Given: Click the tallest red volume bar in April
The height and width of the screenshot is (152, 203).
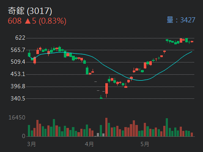Looking at the screenshot, I should pyautogui.click(x=106, y=127).
